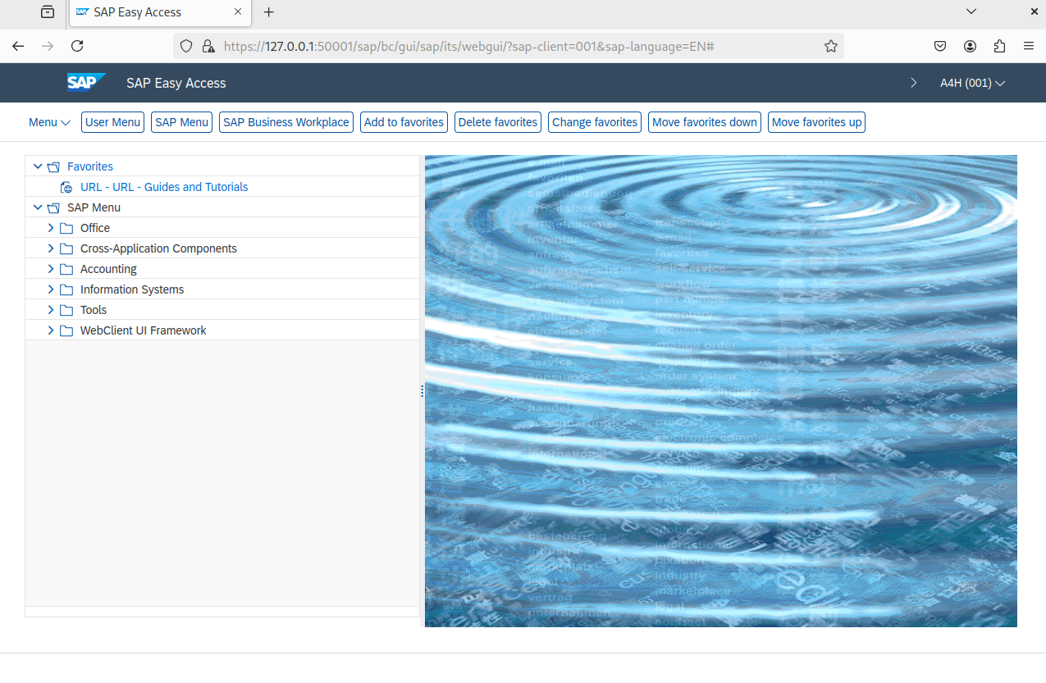This screenshot has width=1046, height=683.
Task: Select the Information Systems row text
Action: pyautogui.click(x=132, y=289)
